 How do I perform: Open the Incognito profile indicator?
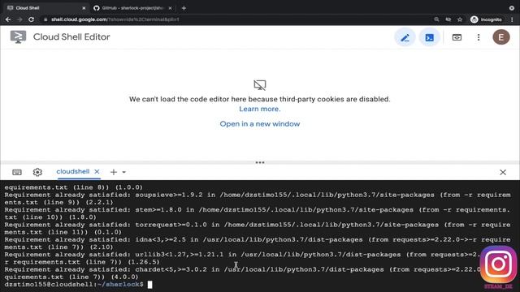[x=486, y=19]
